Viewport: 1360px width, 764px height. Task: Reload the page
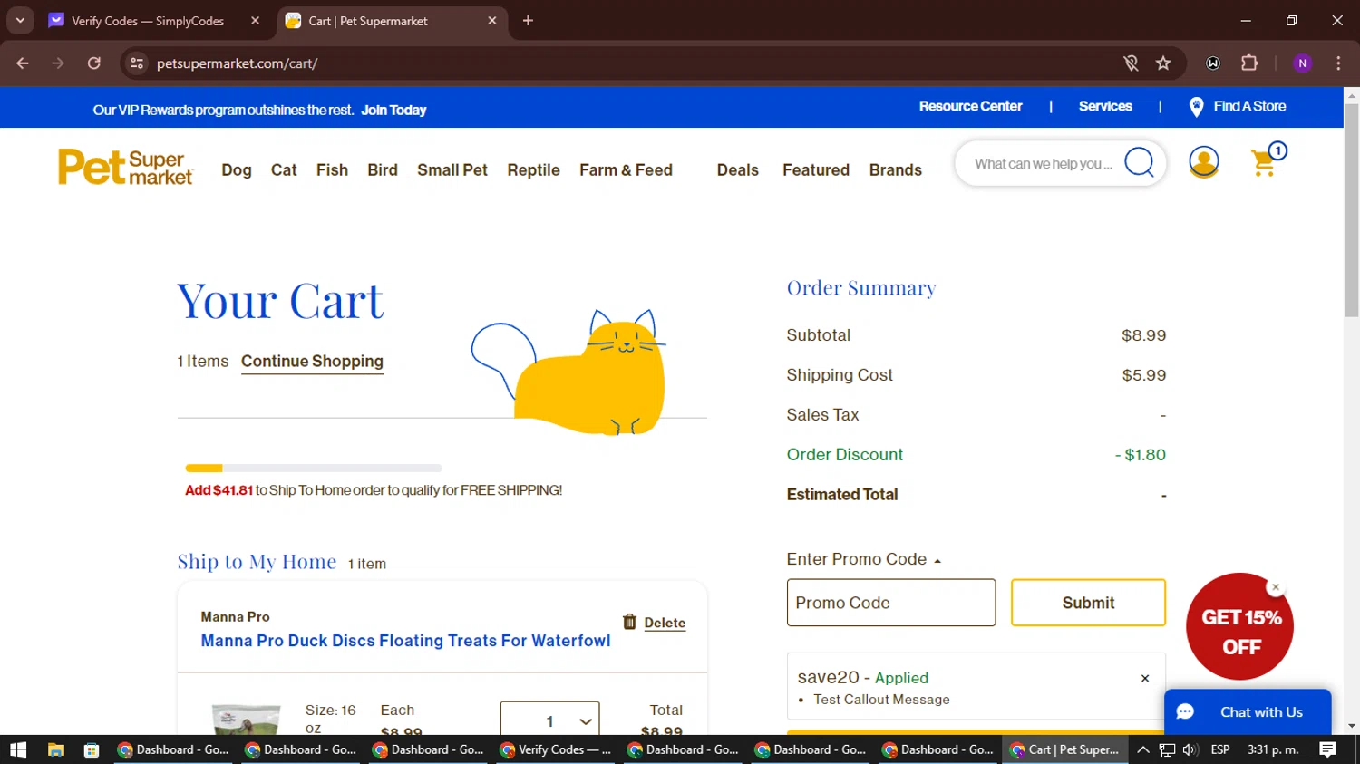[x=94, y=63]
